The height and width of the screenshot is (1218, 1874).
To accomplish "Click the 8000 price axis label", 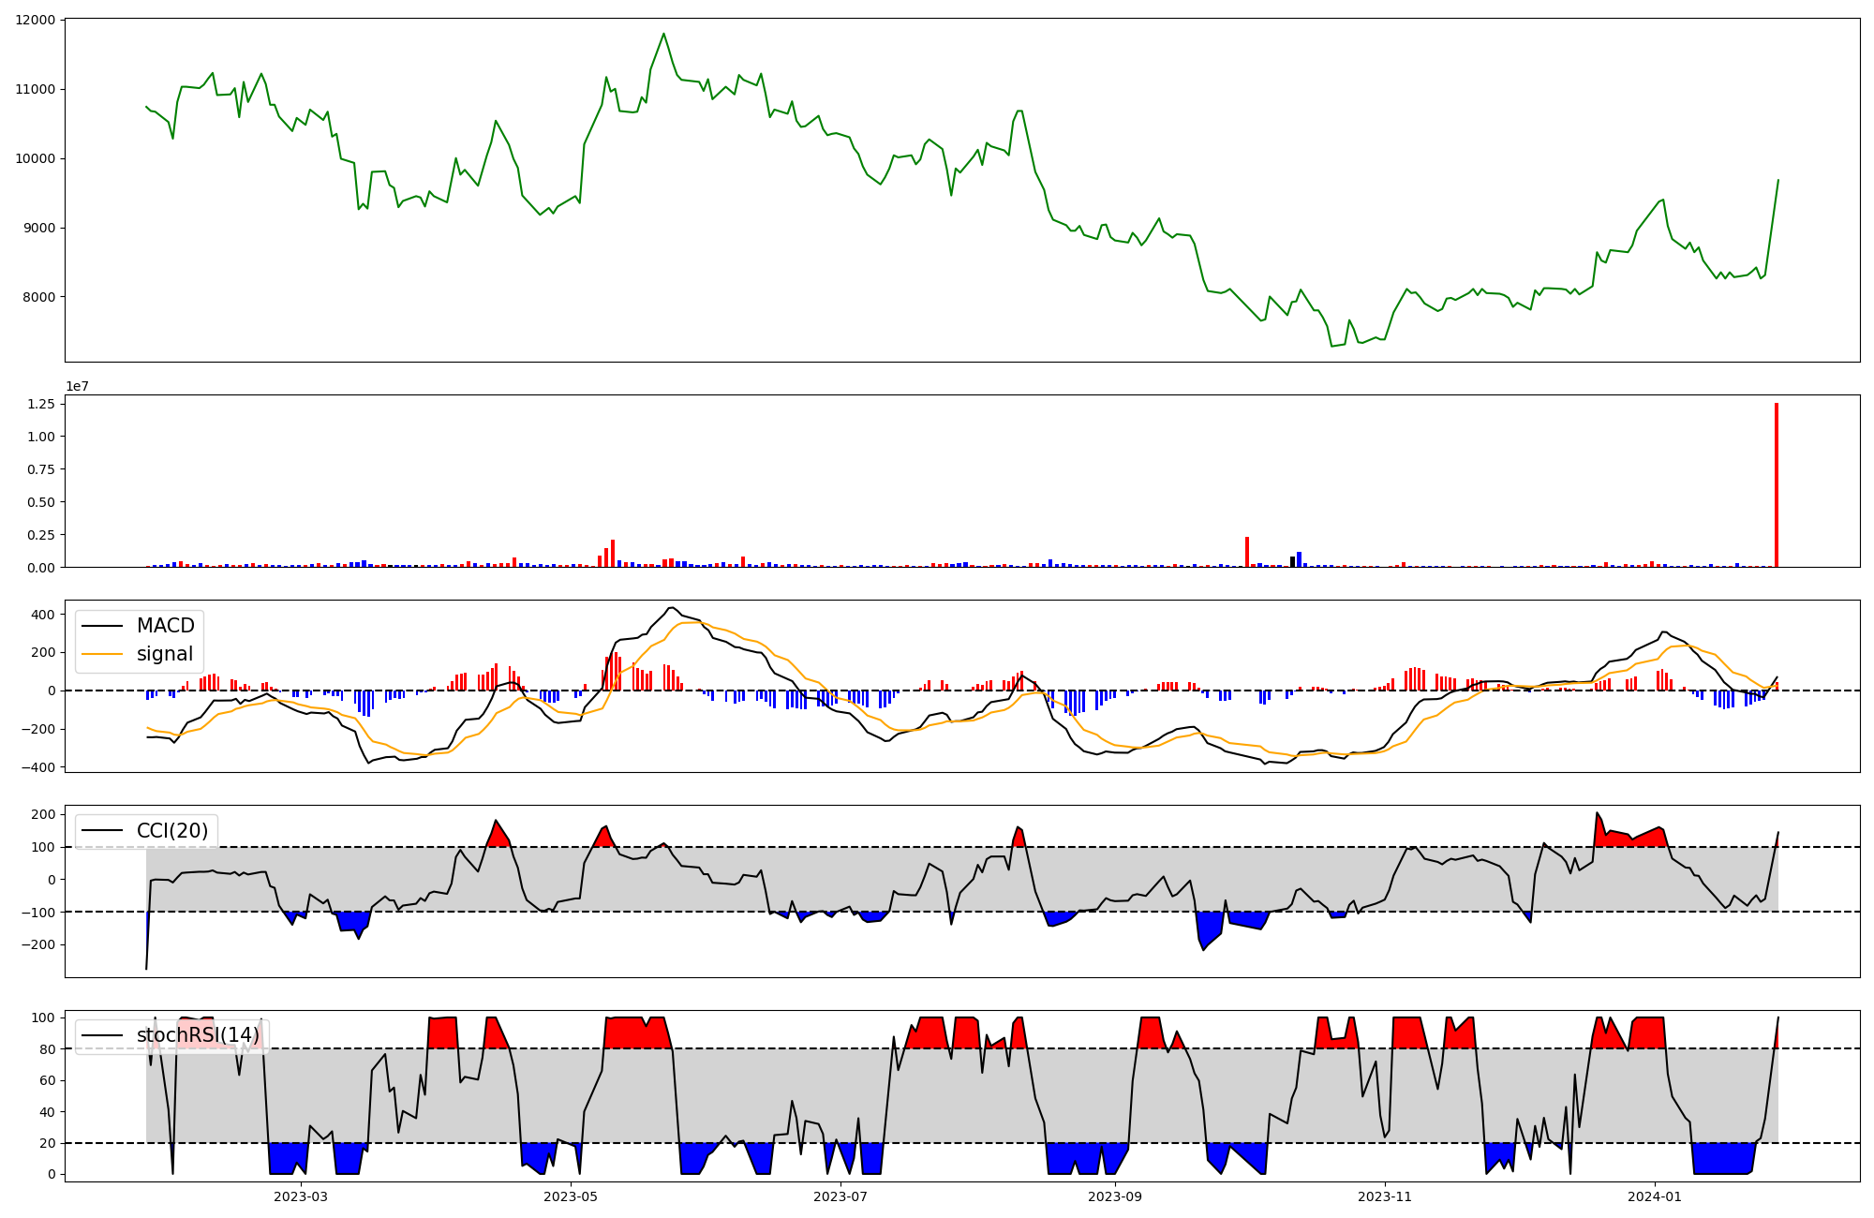I will (38, 297).
